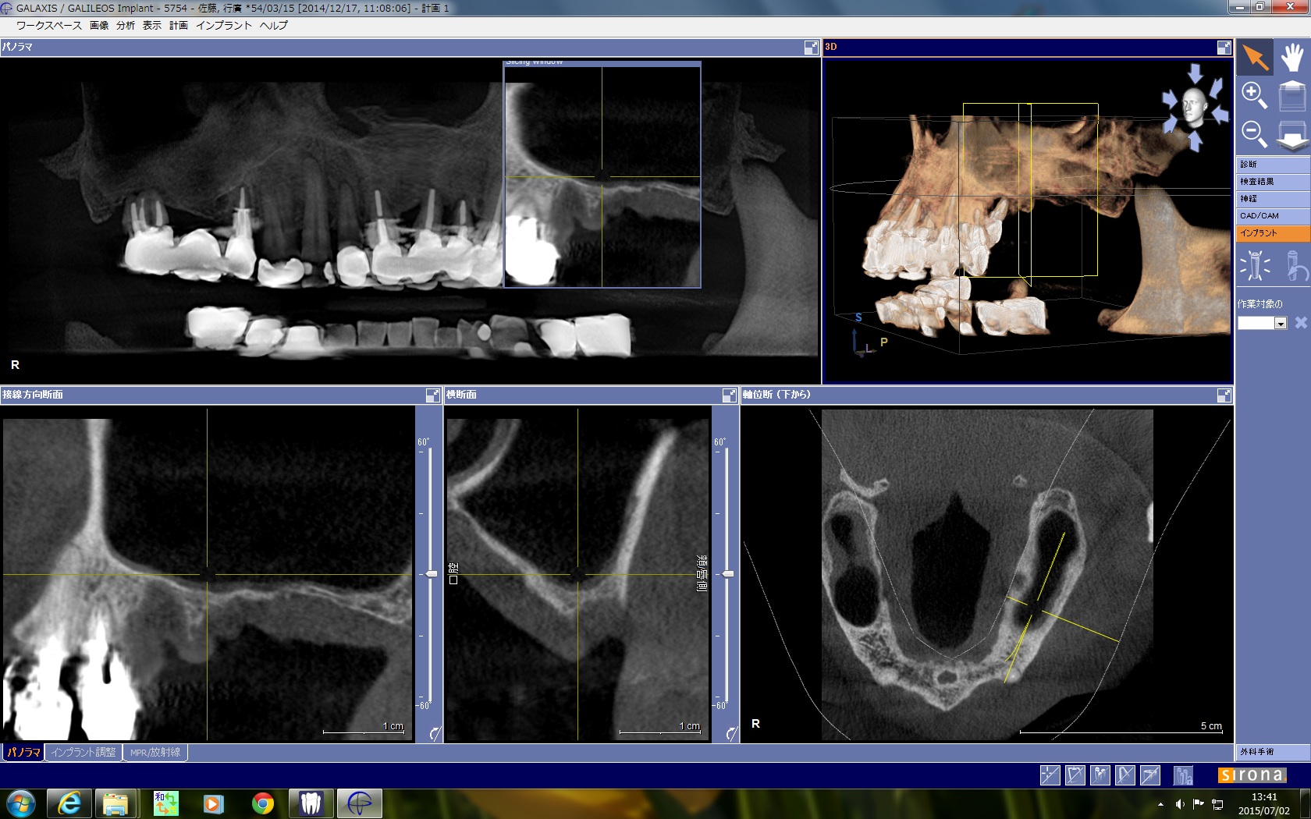1311x819 pixels.
Task: Click the 神経 button
Action: (1273, 199)
